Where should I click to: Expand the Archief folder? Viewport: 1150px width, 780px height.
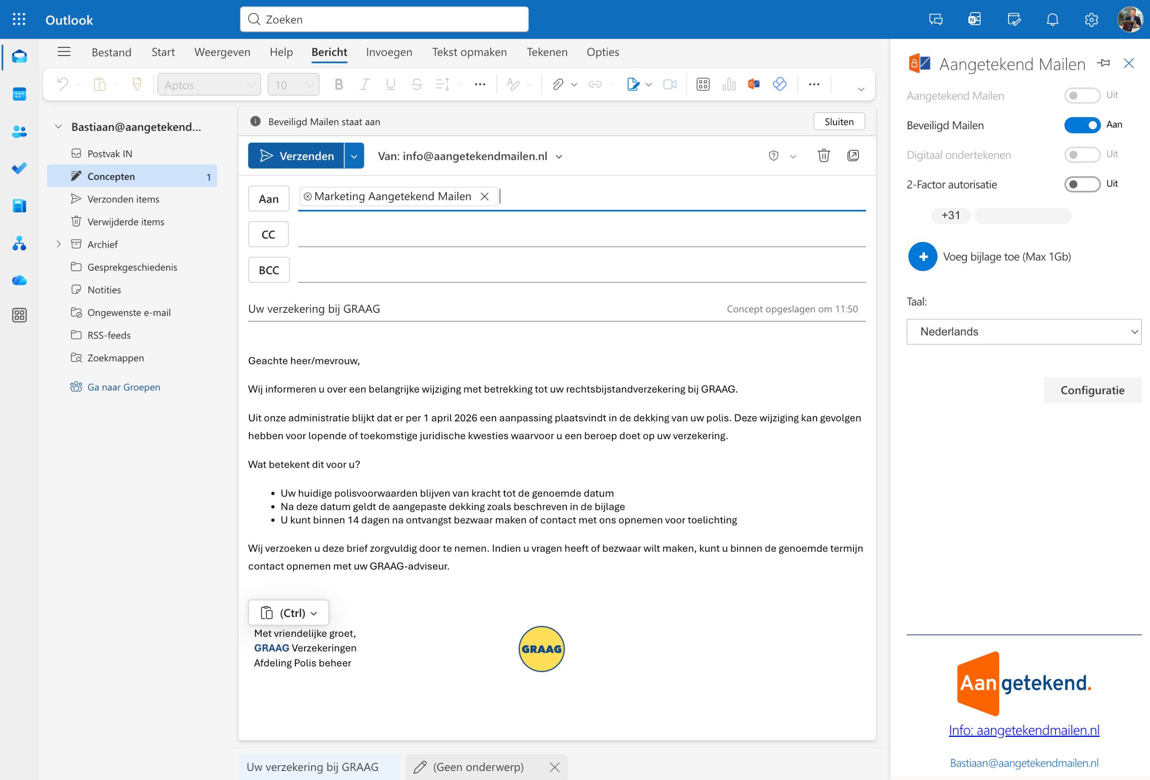pyautogui.click(x=58, y=244)
